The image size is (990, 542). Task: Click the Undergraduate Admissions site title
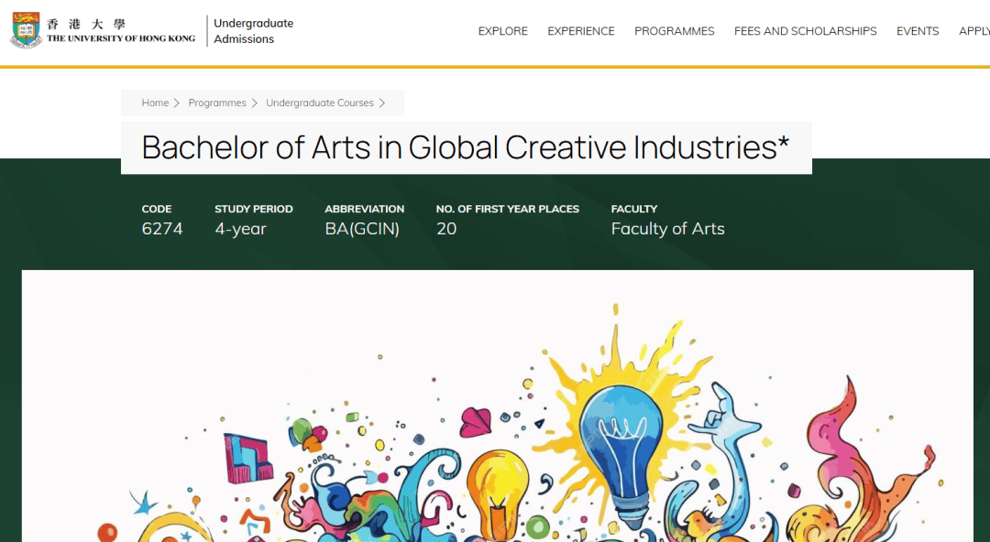253,31
